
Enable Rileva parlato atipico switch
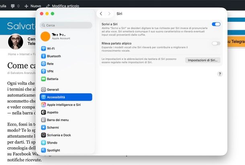tap(216, 43)
